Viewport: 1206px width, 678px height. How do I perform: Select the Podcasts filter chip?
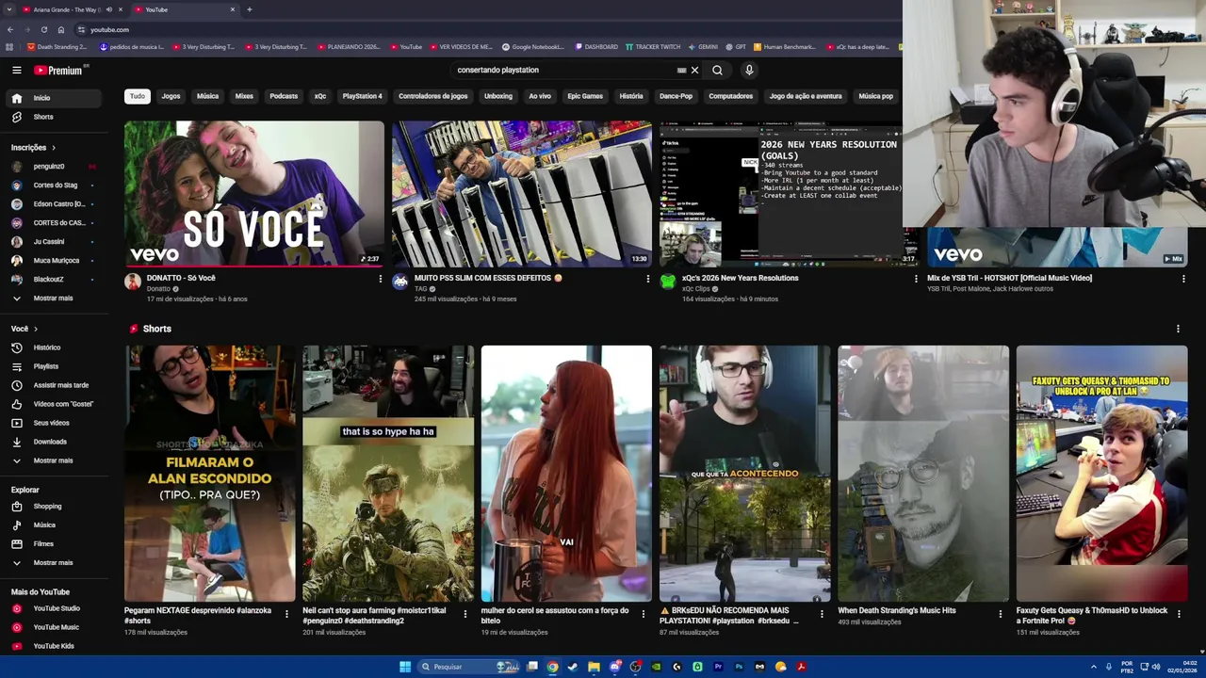coord(284,96)
